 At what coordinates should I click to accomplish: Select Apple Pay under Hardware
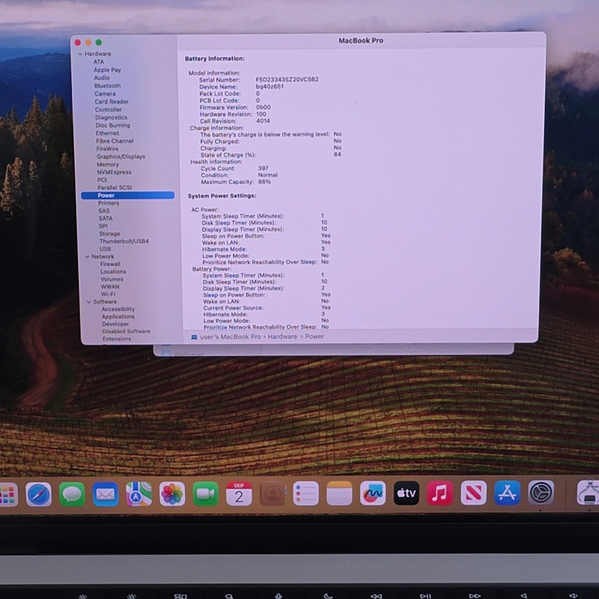pos(107,70)
